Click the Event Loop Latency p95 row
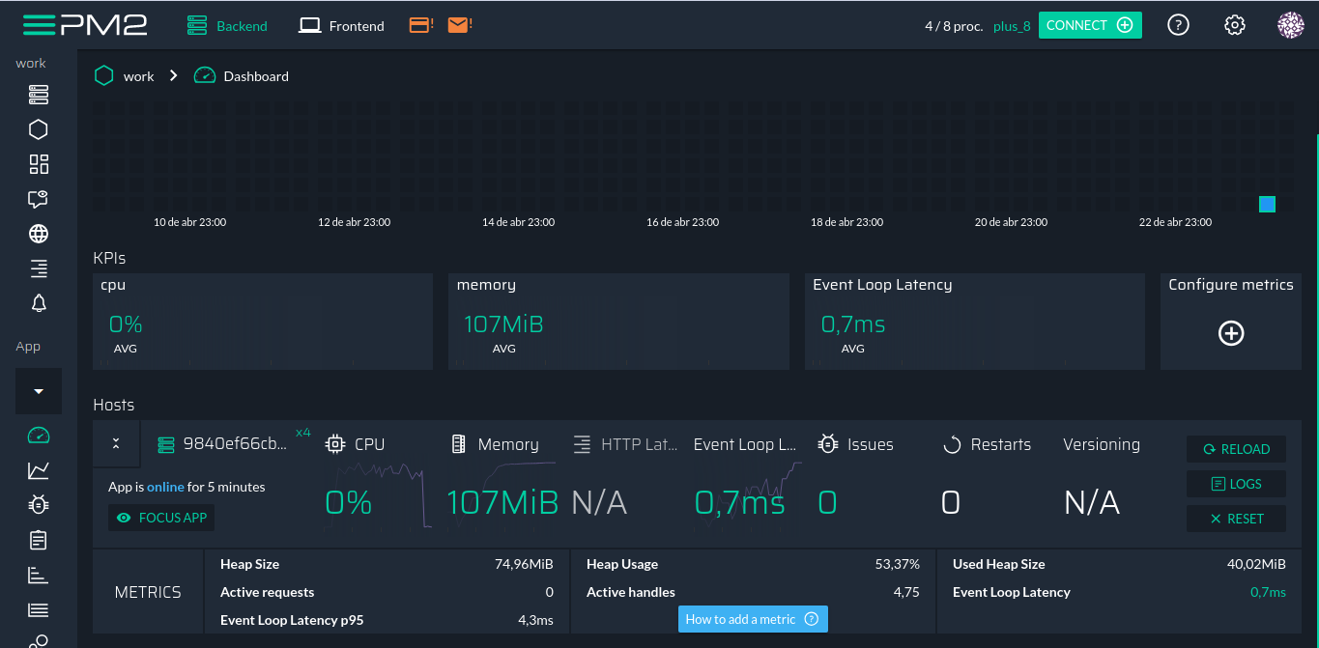 (387, 620)
